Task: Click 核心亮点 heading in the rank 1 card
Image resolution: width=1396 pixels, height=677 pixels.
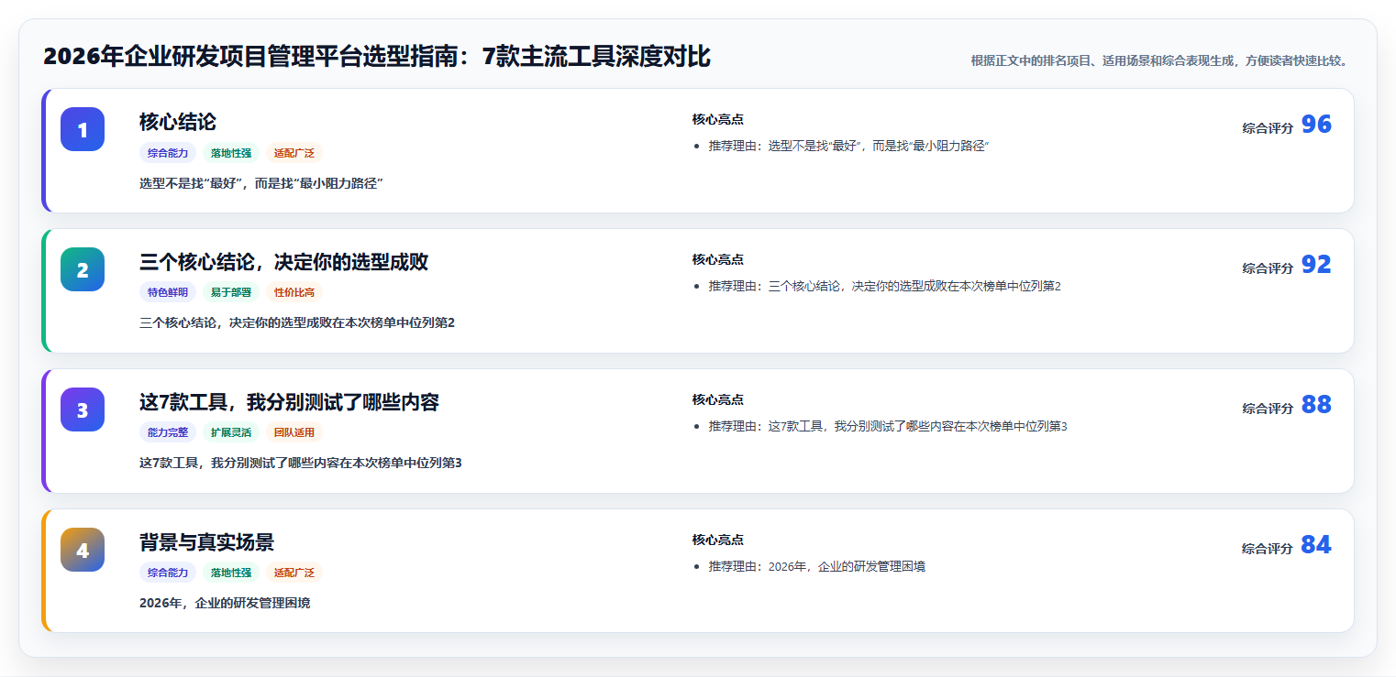Action: (x=717, y=119)
